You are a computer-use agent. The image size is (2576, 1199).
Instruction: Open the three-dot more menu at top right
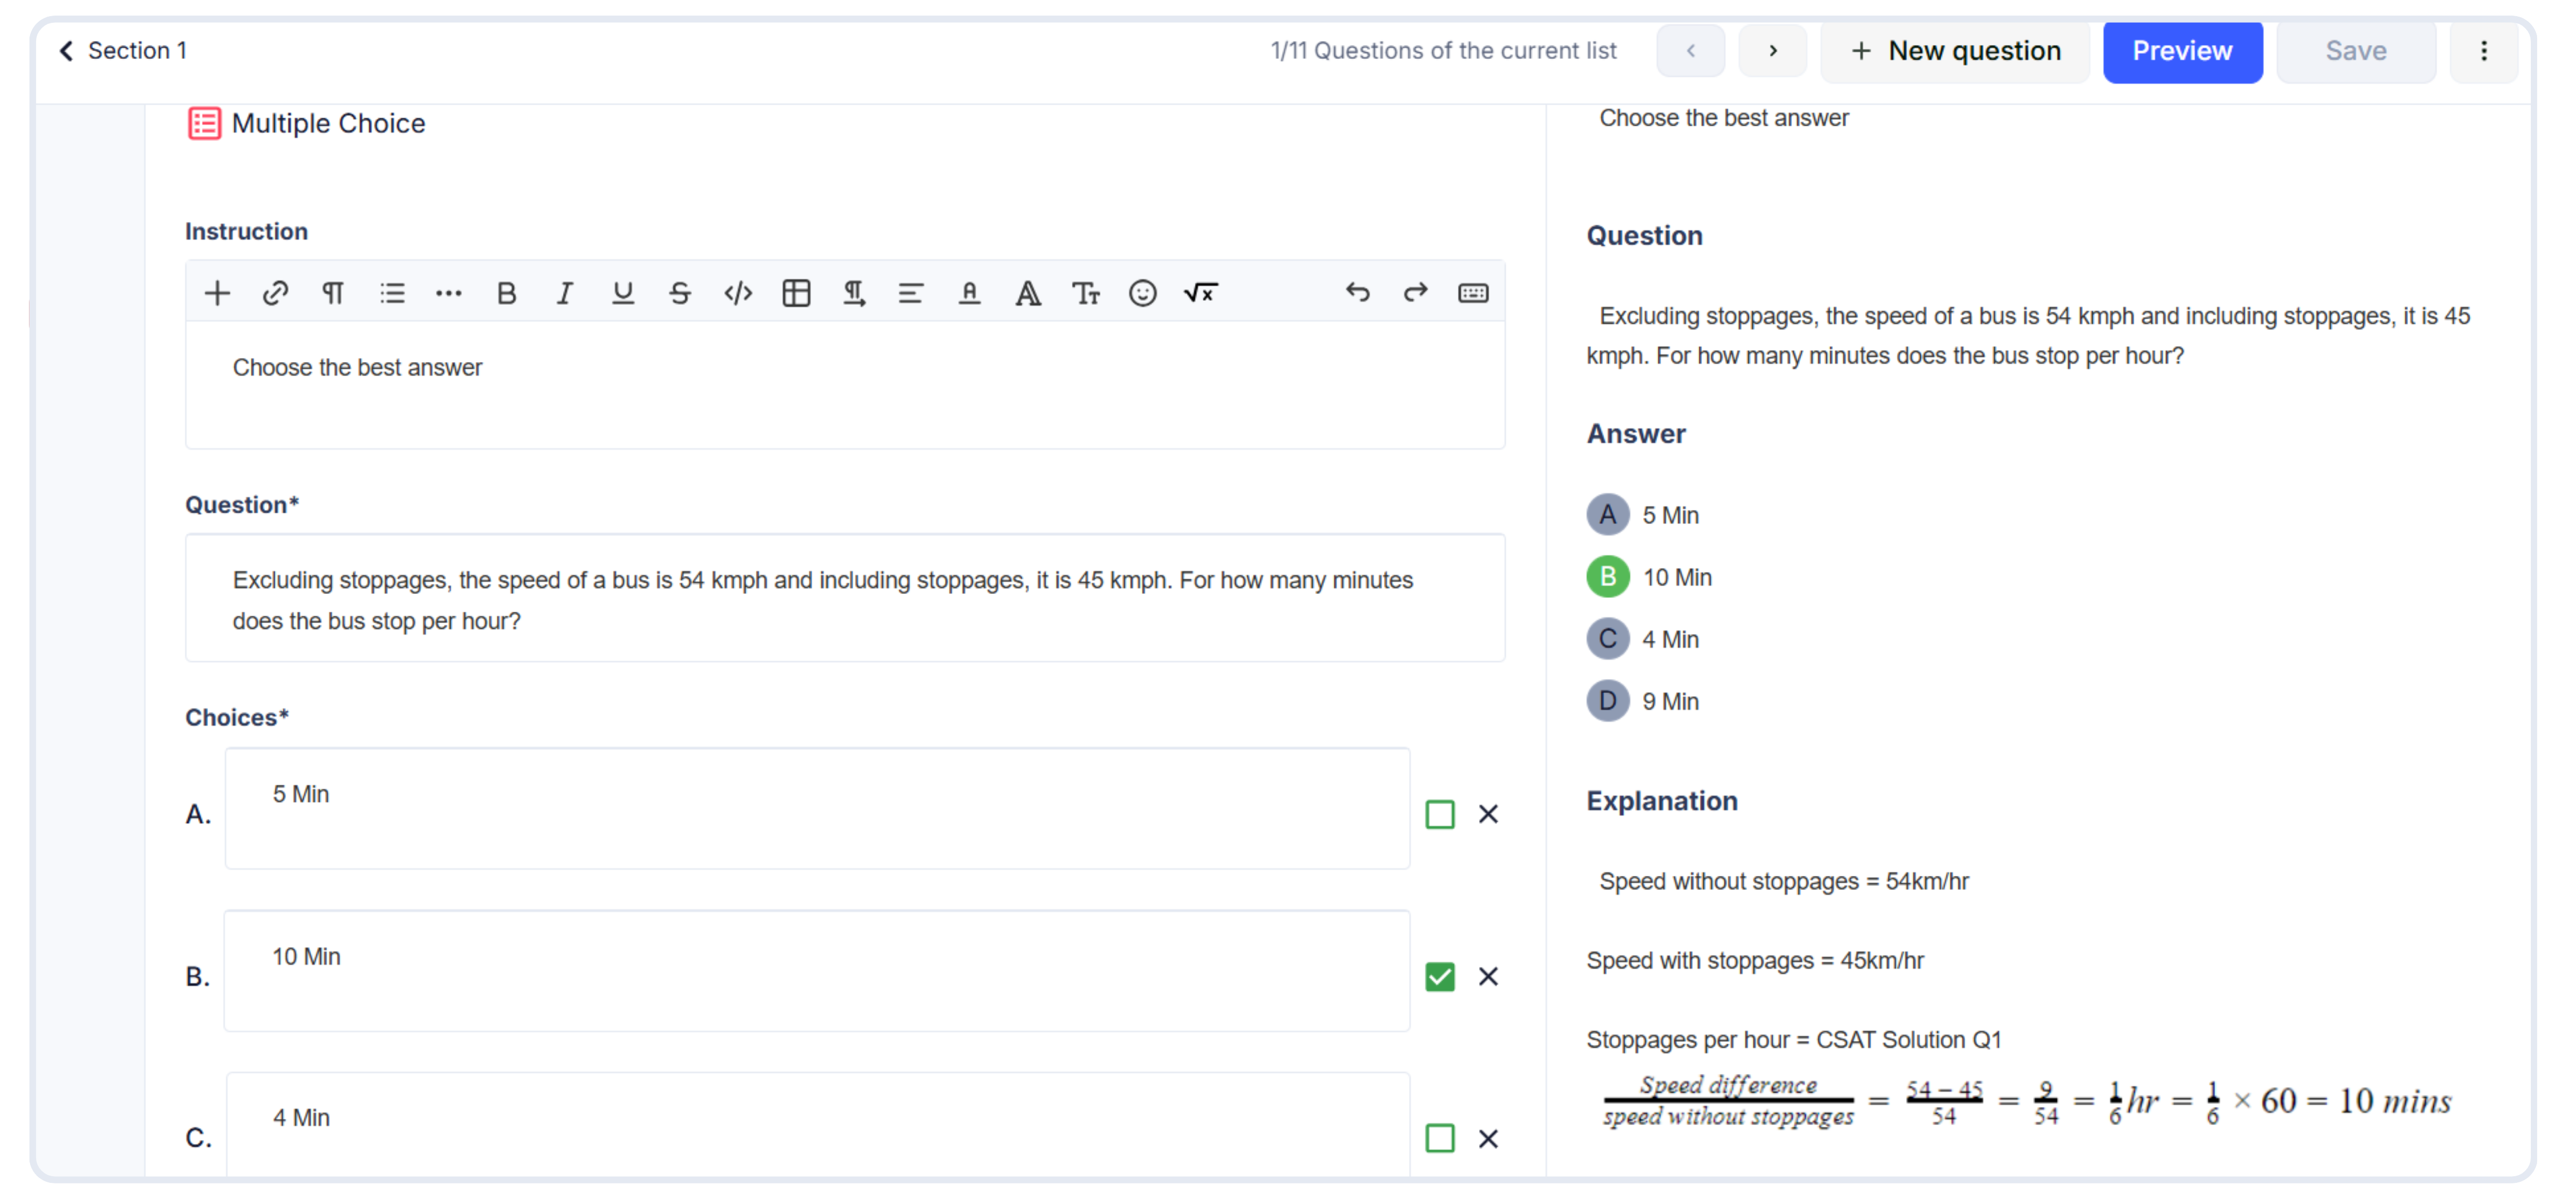coord(2484,51)
